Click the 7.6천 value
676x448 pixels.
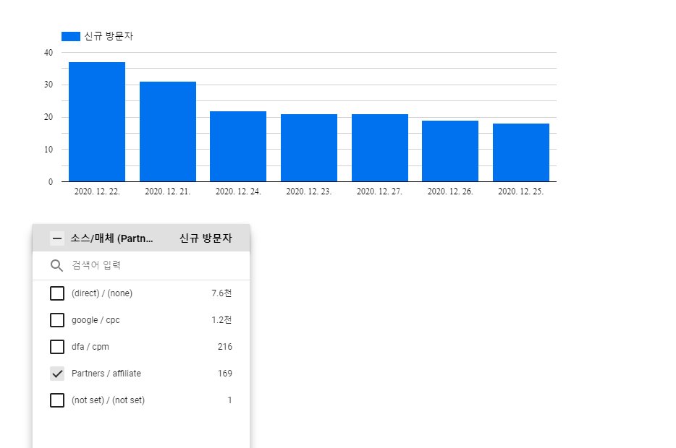point(221,293)
